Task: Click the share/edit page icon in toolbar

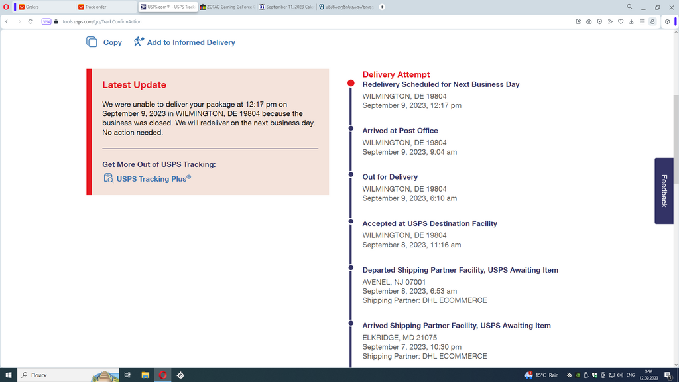Action: [x=578, y=21]
